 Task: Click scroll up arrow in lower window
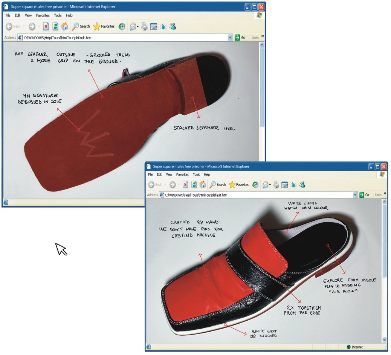(x=384, y=201)
